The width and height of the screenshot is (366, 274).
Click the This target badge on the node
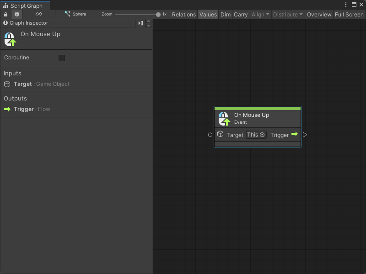coord(256,135)
